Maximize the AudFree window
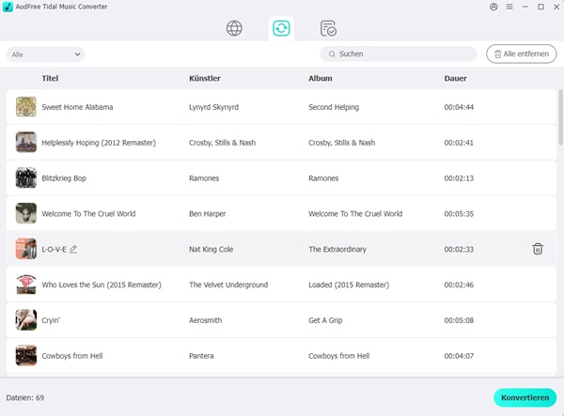 click(x=540, y=7)
